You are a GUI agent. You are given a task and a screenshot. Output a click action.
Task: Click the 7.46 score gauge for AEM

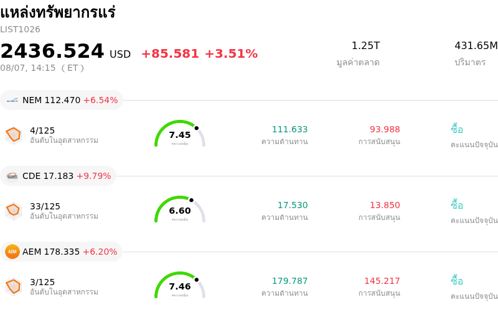pyautogui.click(x=180, y=285)
